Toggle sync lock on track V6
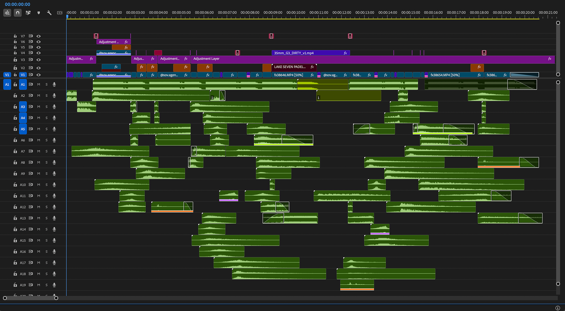Screen dimensions: 565x311 [31, 41]
